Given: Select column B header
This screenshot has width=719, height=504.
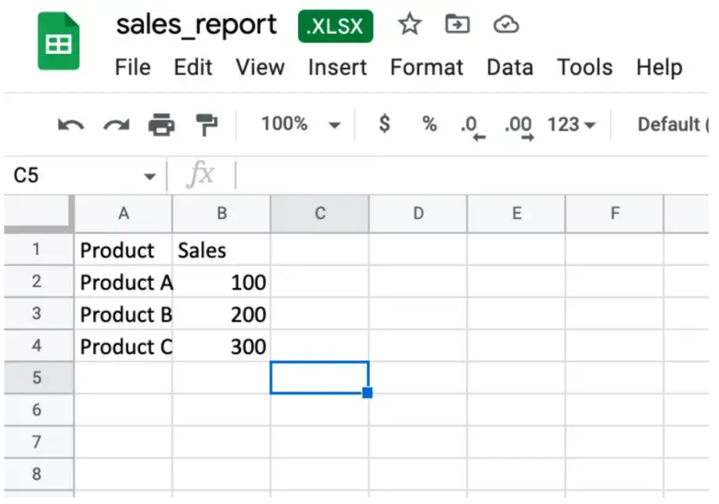Looking at the screenshot, I should tap(222, 213).
